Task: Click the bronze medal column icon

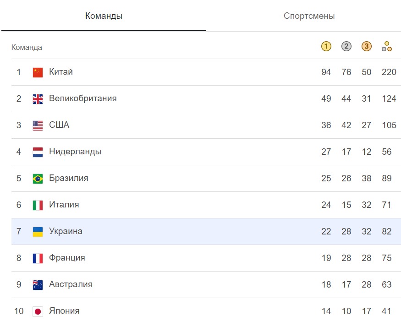Action: tap(367, 46)
